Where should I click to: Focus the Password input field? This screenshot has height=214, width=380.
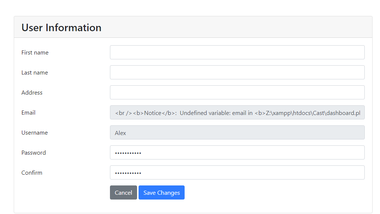[x=237, y=152]
